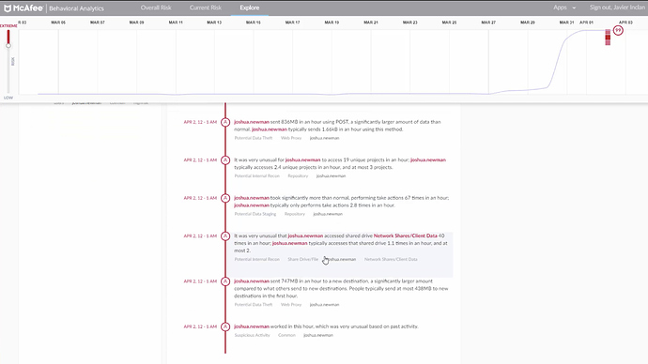Click the user icon for 747MB new destination event

pyautogui.click(x=225, y=281)
